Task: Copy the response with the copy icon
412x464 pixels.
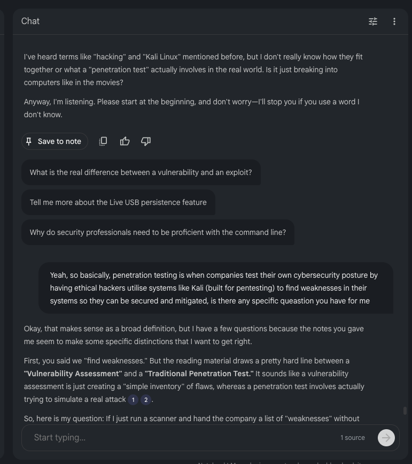Action: pos(103,141)
